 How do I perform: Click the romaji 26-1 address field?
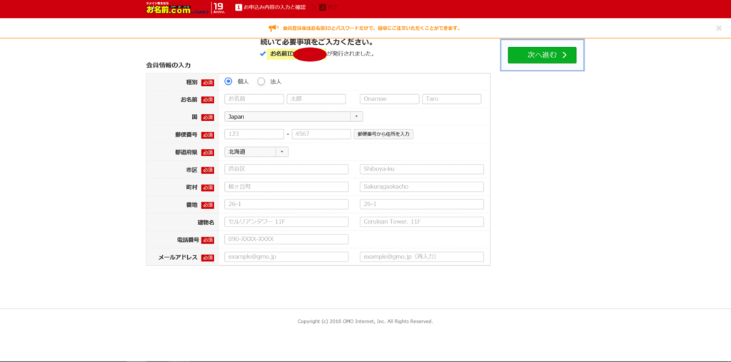point(422,205)
